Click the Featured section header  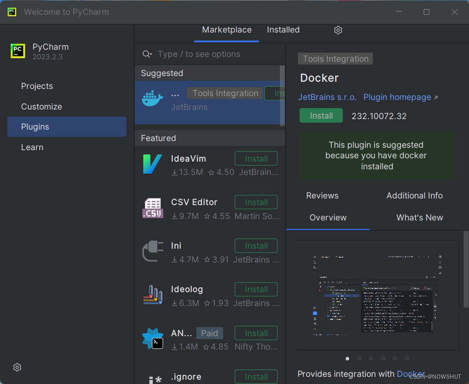[210, 138]
